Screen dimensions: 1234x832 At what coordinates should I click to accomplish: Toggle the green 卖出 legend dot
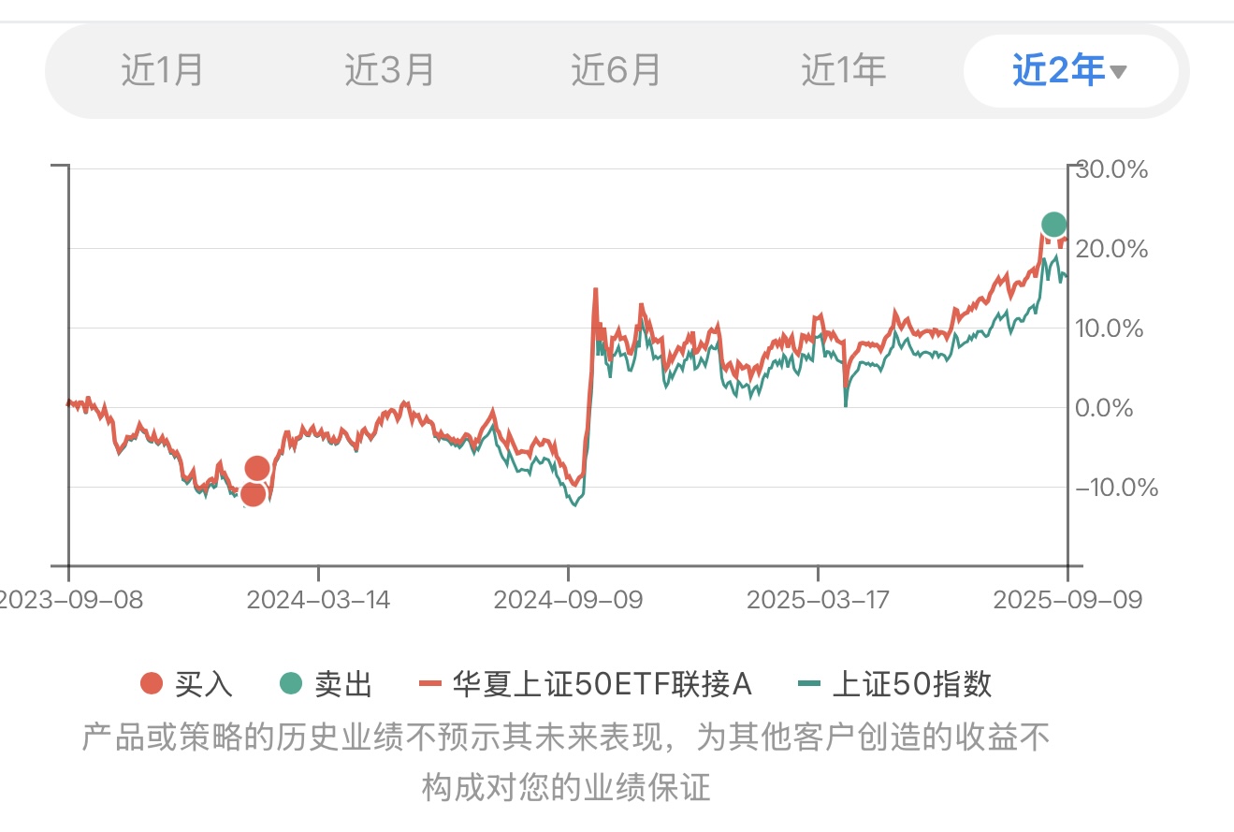pos(292,684)
